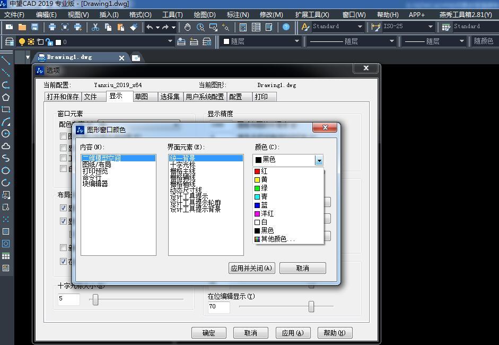The width and height of the screenshot is (499, 345).
Task: Select the Polygon tool
Action: click(x=6, y=97)
